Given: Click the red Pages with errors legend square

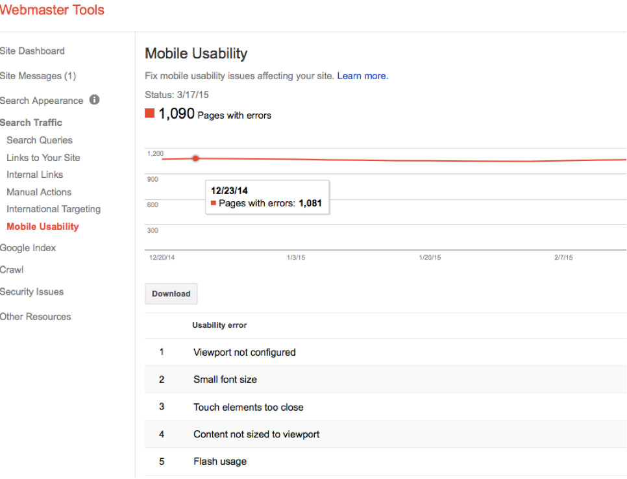Looking at the screenshot, I should (149, 114).
